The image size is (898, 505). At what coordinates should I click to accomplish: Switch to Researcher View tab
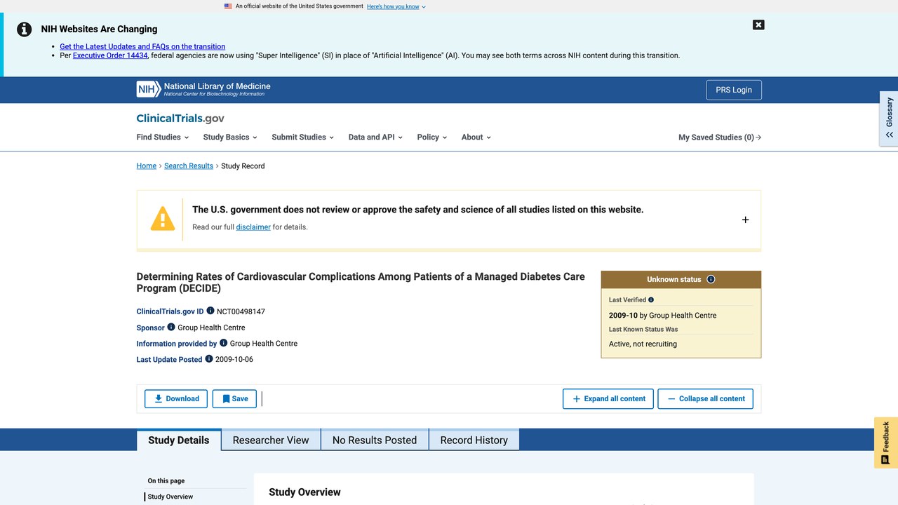pos(271,440)
